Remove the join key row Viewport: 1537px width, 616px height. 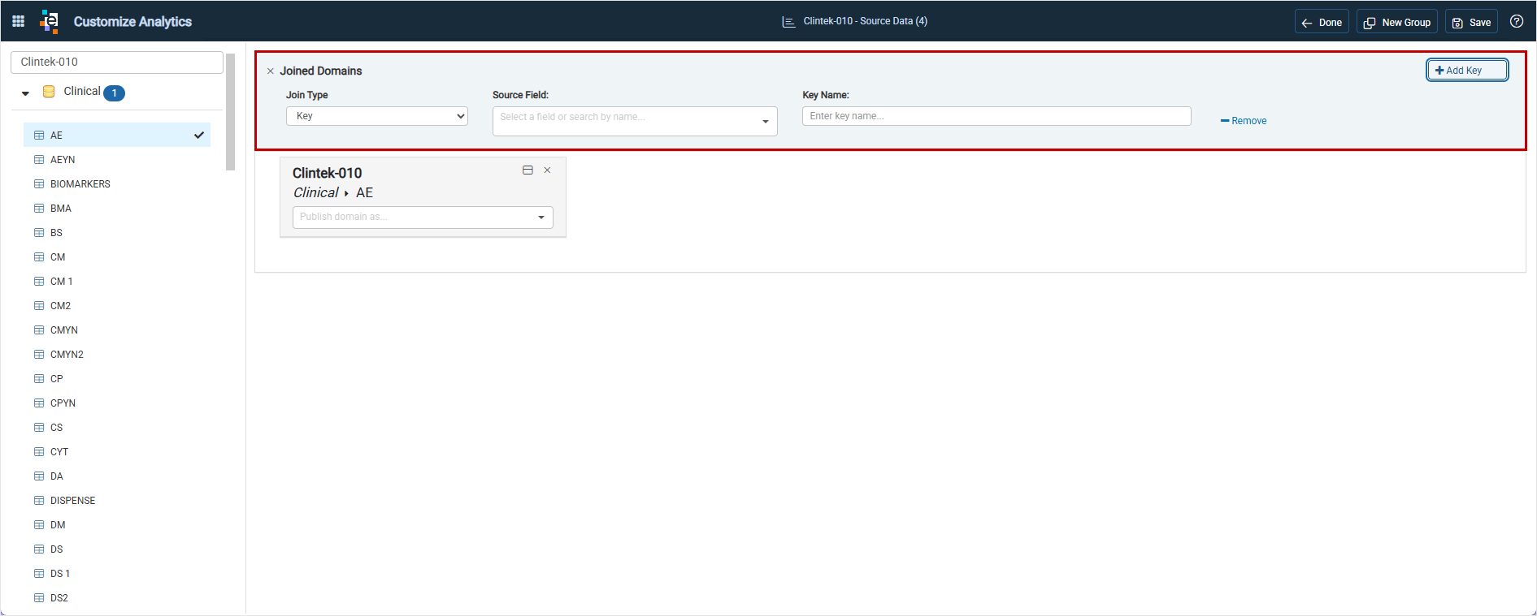[x=1244, y=121]
